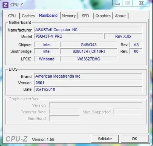Click southbridge revision 00 field
Screen dimensions: 153x146
(x=136, y=51)
